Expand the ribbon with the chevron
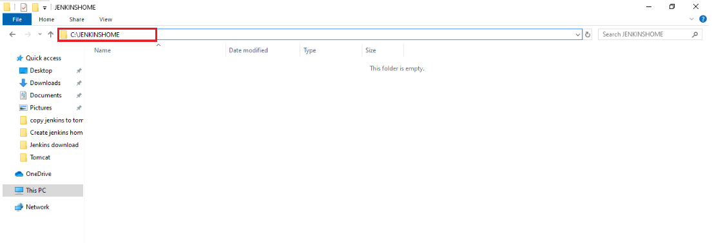712x243 pixels. 691,19
